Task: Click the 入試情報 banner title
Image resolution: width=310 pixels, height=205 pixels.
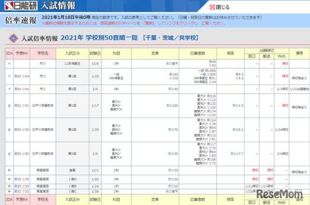Action: coord(58,5)
